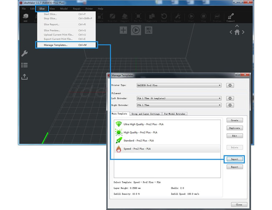Click the right view arrow beside home
This screenshot has height=210, width=272.
pos(243,32)
